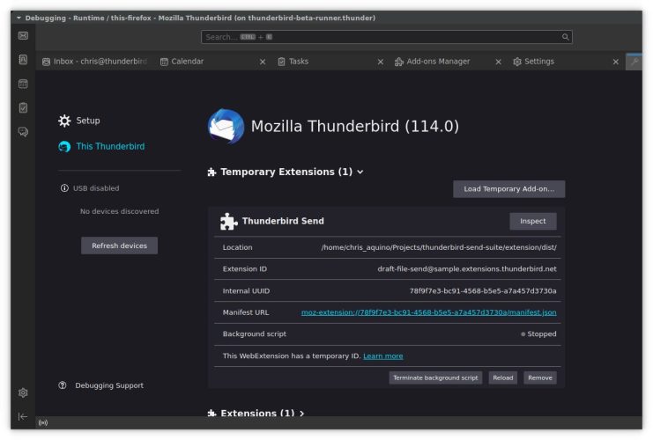Close the Tasks tab
This screenshot has height=440, width=653.
click(381, 62)
